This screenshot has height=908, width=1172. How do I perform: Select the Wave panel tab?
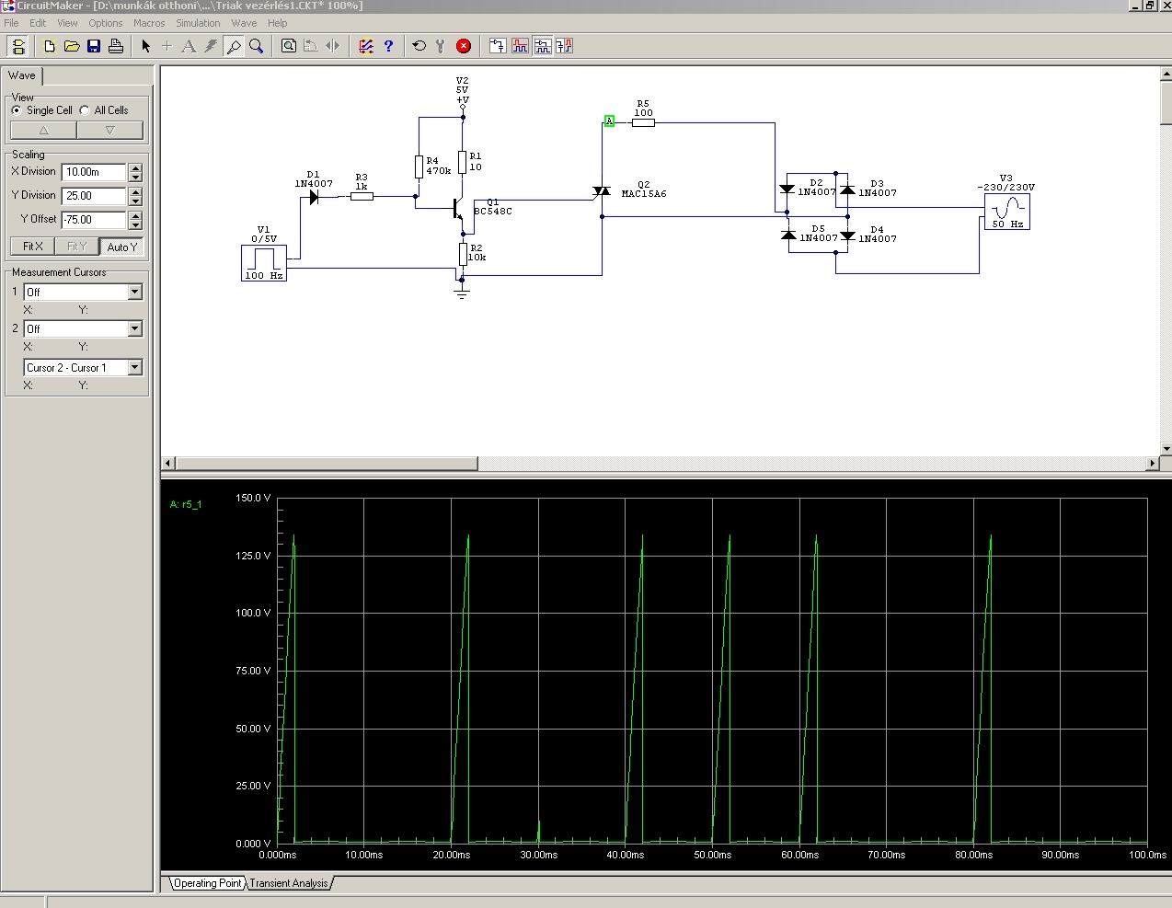coord(22,76)
